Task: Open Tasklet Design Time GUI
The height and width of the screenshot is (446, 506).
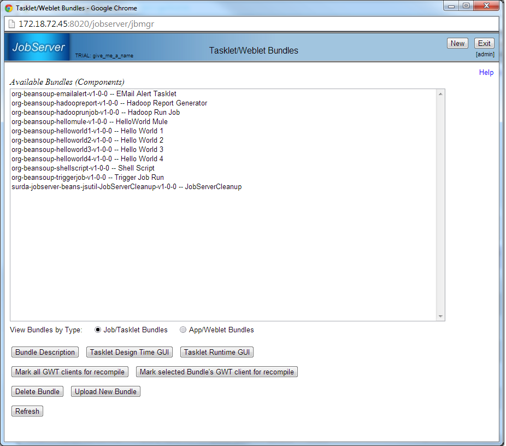Action: pos(130,353)
